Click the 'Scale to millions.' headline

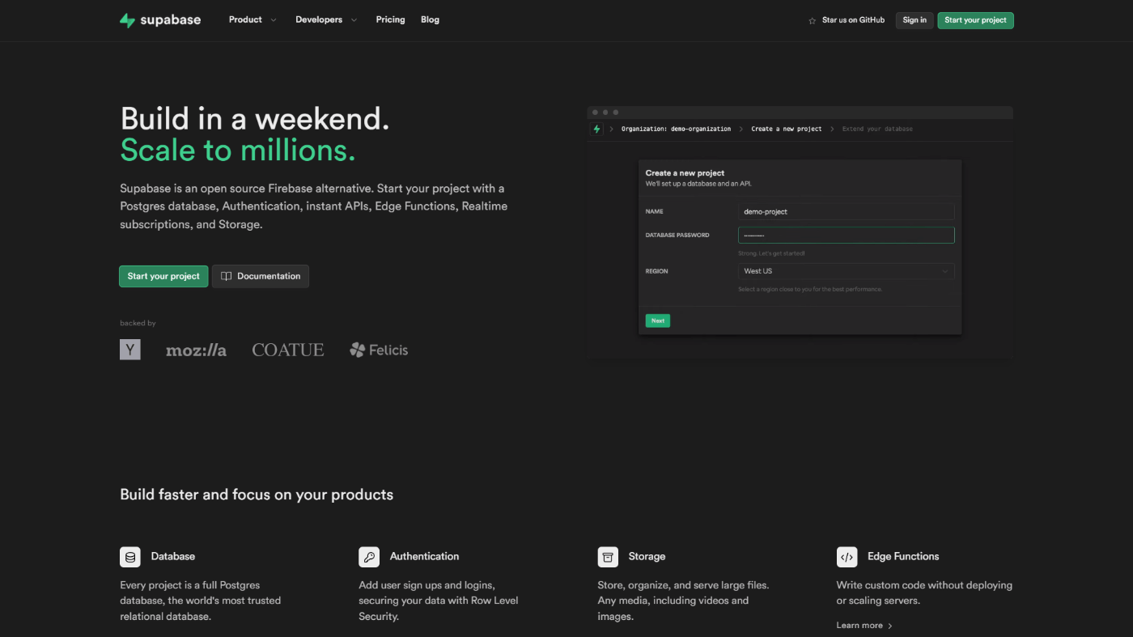(238, 151)
